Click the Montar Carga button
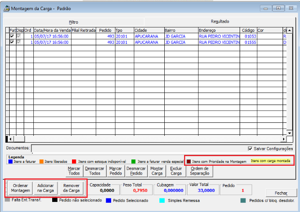This screenshot has width=300, height=212. 157,171
